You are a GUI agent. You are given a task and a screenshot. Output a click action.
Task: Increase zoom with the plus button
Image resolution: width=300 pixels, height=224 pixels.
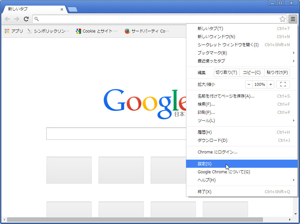(271, 84)
